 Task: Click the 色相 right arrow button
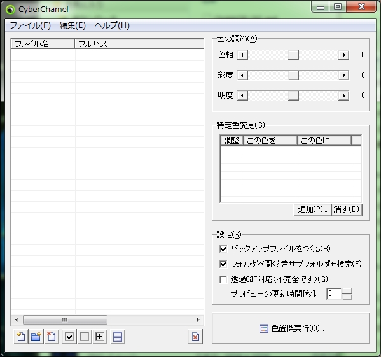coord(344,55)
